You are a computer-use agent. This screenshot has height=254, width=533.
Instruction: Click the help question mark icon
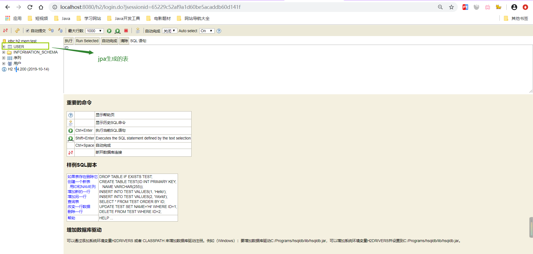(219, 31)
